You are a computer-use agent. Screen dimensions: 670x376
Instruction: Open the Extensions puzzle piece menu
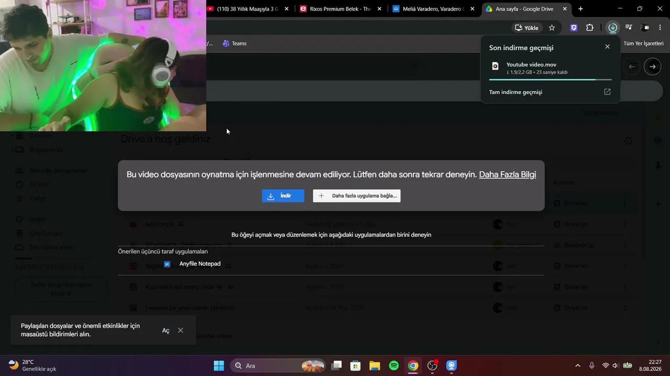click(590, 28)
